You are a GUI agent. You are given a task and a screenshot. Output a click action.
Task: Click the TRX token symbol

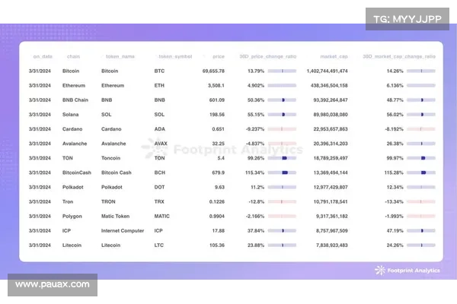pos(159,201)
